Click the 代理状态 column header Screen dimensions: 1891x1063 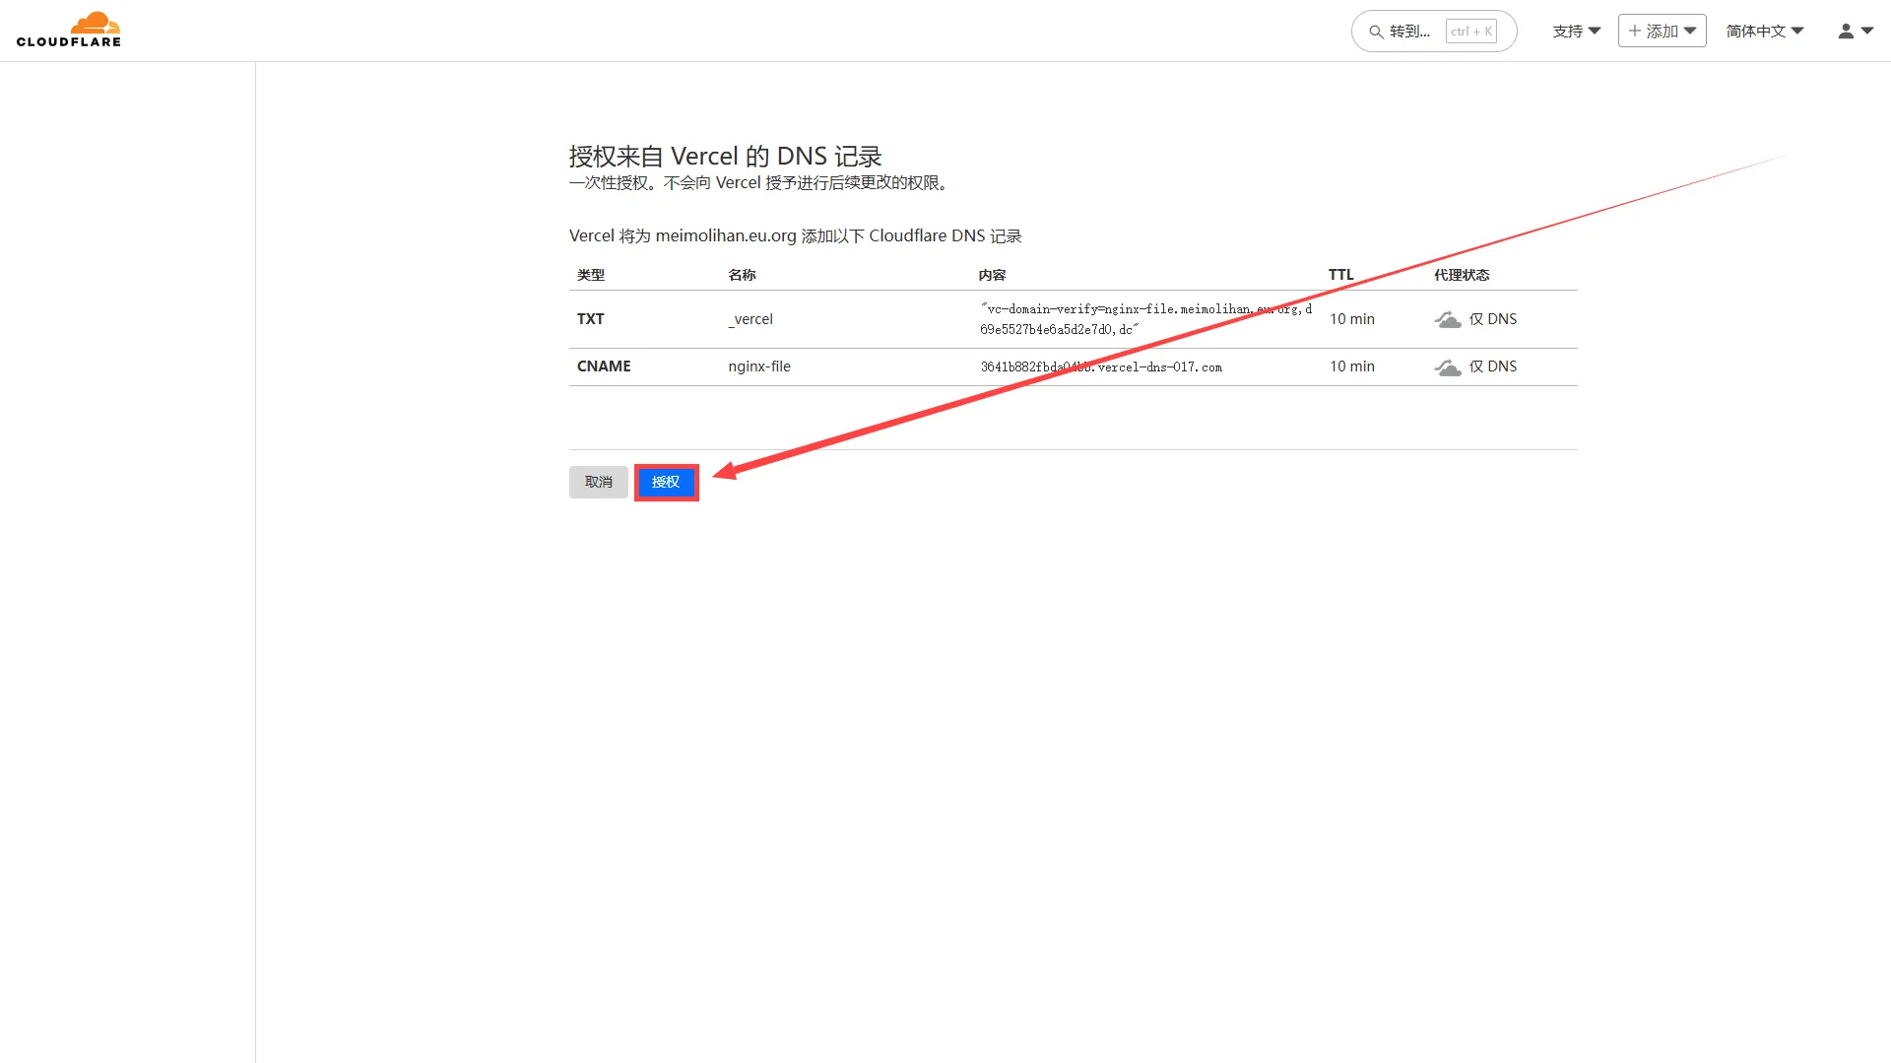[1461, 275]
